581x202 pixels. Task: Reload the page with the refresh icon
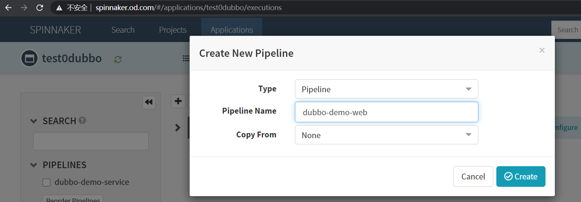coord(39,8)
